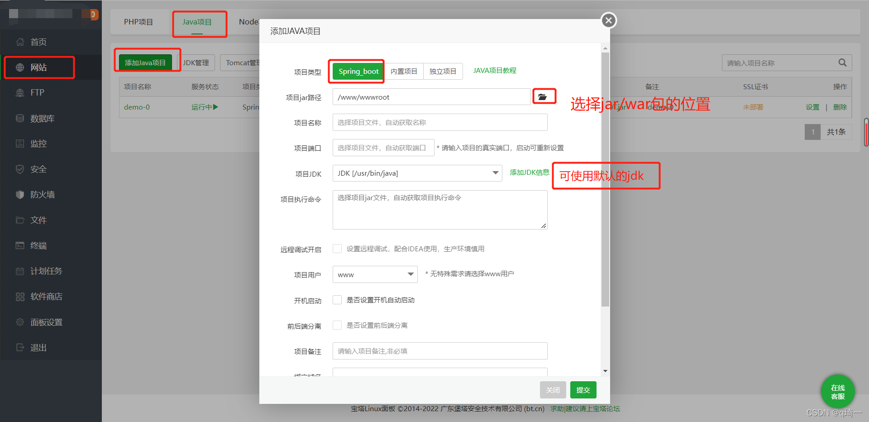Open the files folder icon in sidebar
Image resolution: width=869 pixels, height=422 pixels.
pyautogui.click(x=20, y=220)
